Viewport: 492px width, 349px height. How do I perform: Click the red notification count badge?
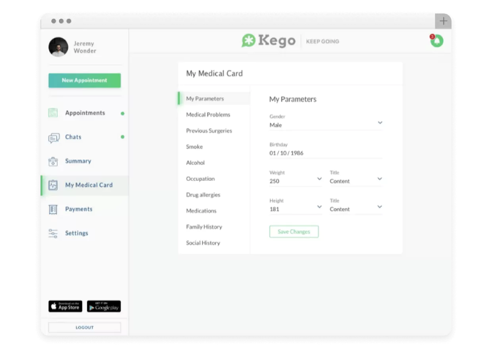point(432,36)
